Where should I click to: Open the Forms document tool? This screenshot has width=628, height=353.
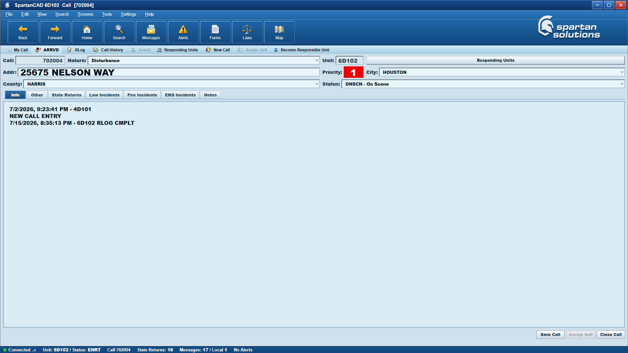[215, 32]
